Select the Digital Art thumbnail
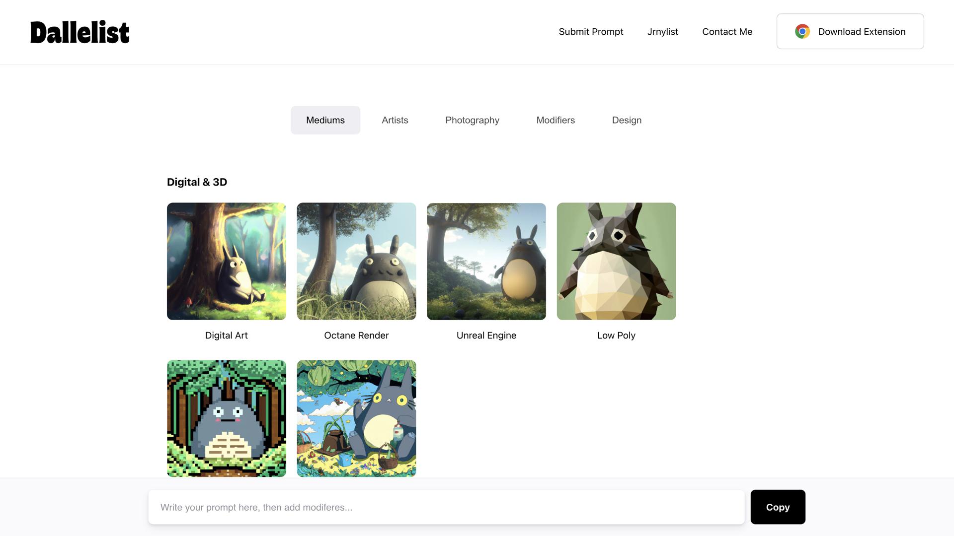 (227, 261)
